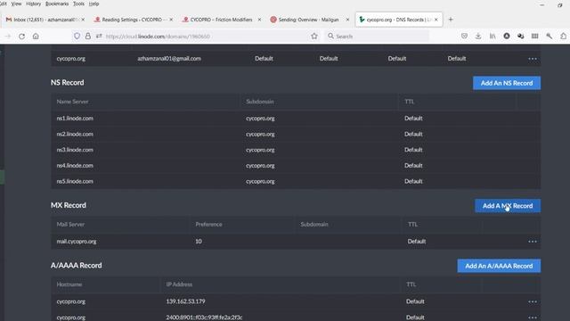Open the History menu

click(x=34, y=4)
